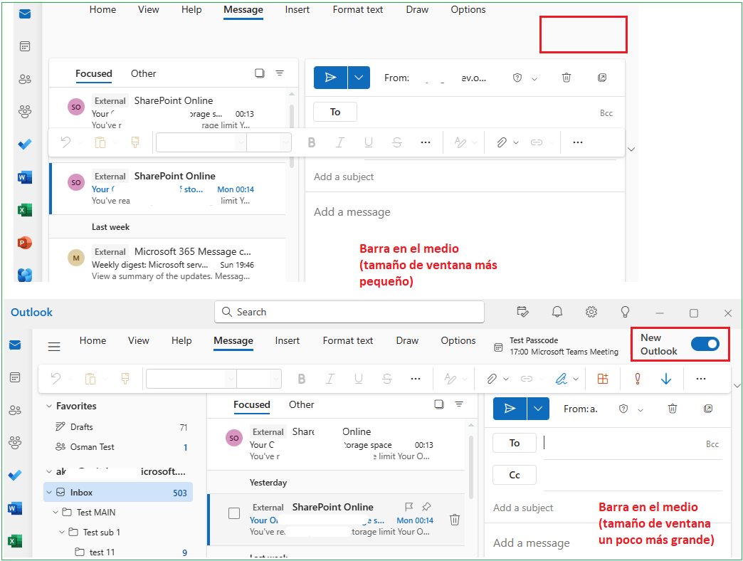
Task: Click the filter icon in top screenshot message list
Action: (x=280, y=73)
